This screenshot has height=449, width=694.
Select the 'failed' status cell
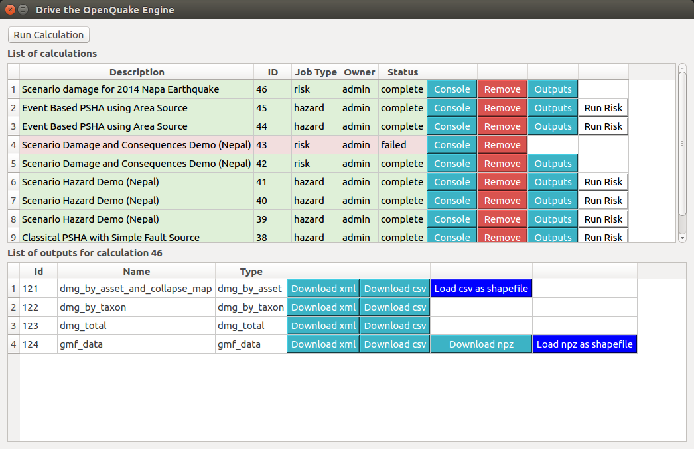point(403,145)
